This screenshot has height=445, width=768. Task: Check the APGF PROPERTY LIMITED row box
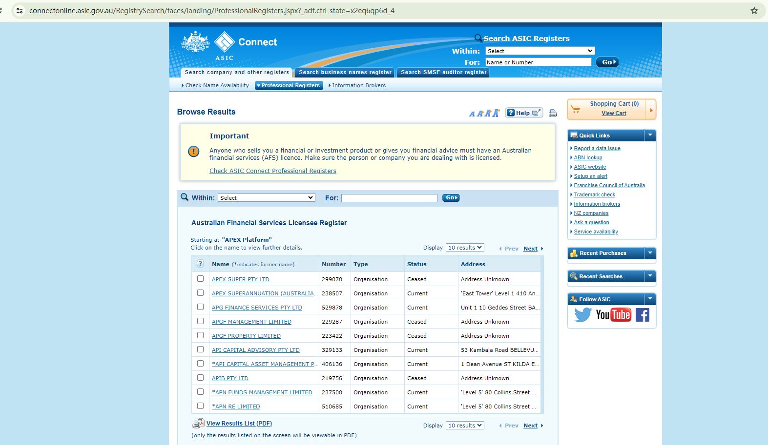200,335
